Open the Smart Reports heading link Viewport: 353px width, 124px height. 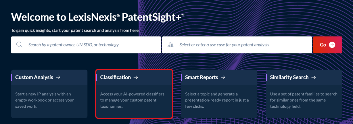201,77
